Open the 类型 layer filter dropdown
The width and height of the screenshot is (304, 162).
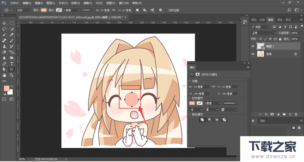click(x=260, y=27)
